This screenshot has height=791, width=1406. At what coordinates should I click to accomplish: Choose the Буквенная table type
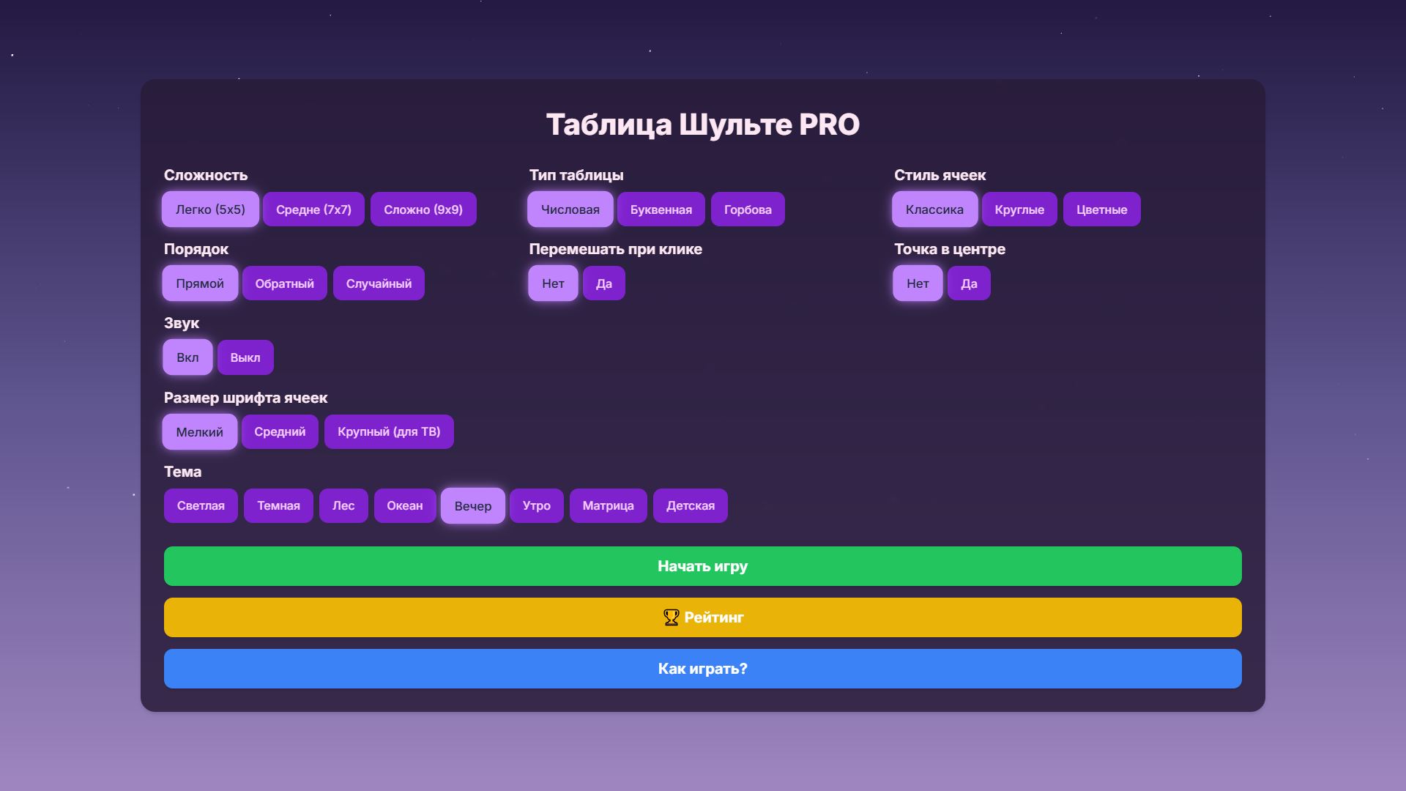[661, 209]
